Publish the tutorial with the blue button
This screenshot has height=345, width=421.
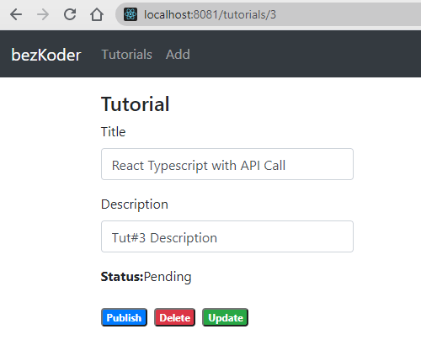(x=124, y=317)
